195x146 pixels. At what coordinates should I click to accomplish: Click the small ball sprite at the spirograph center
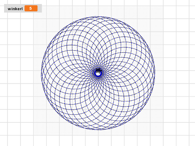98,73
